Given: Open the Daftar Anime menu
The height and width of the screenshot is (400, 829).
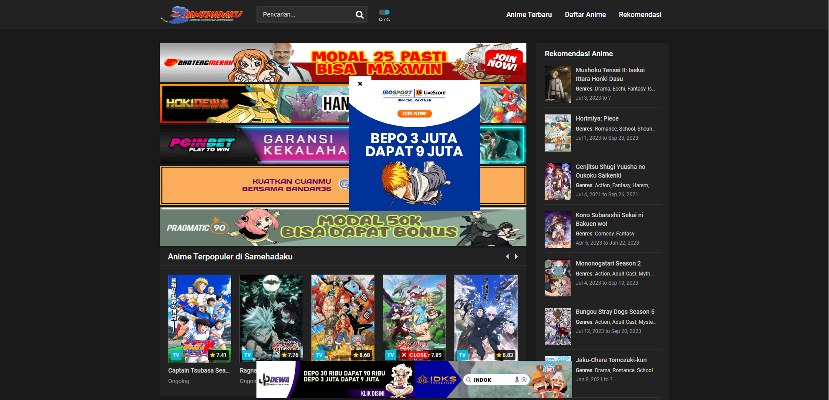Looking at the screenshot, I should [x=585, y=15].
